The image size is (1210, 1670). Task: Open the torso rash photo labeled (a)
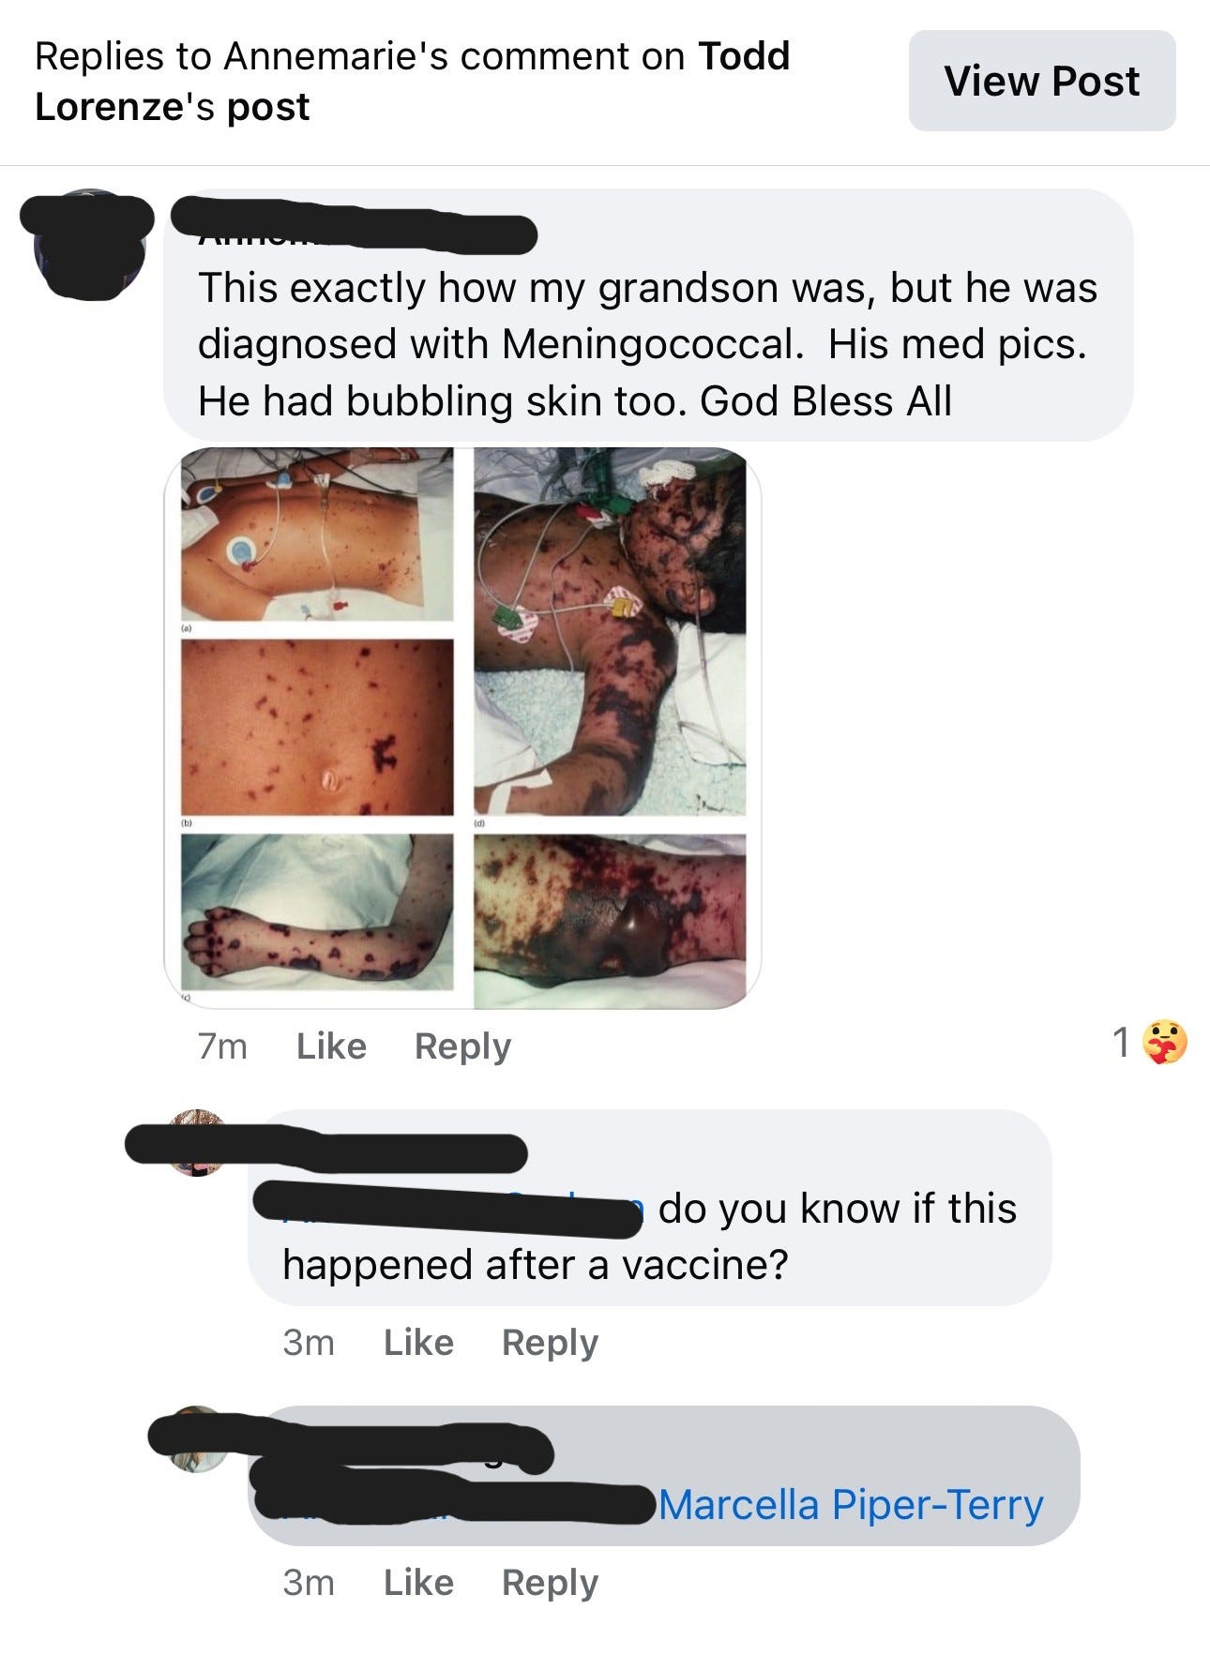[x=317, y=534]
